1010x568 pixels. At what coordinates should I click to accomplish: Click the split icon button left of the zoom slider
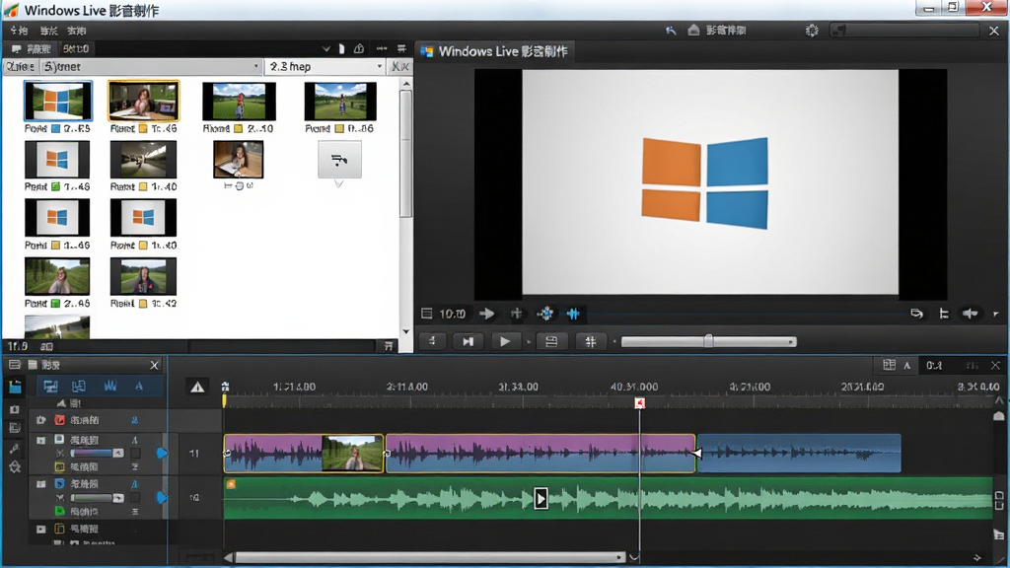pyautogui.click(x=591, y=341)
